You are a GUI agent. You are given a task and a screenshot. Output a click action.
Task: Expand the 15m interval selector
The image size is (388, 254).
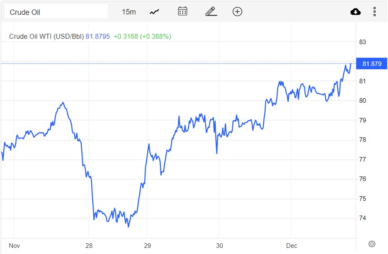129,12
